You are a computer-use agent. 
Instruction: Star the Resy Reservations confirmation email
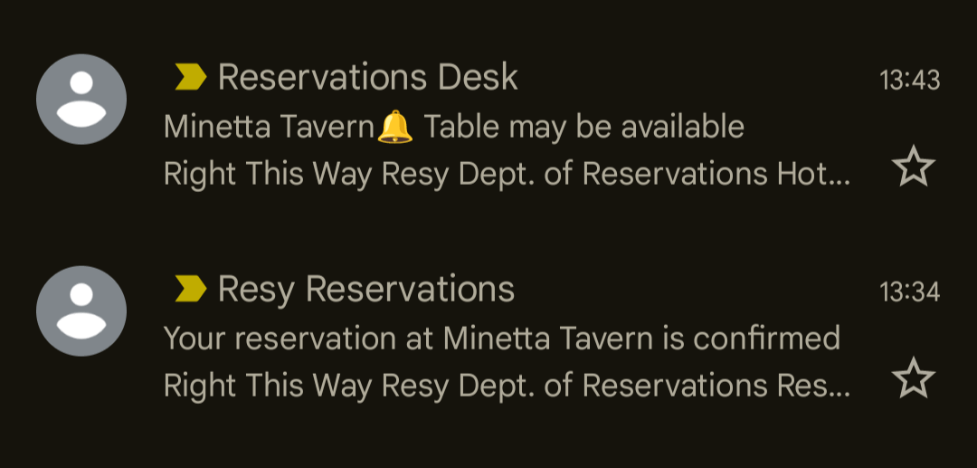click(913, 377)
